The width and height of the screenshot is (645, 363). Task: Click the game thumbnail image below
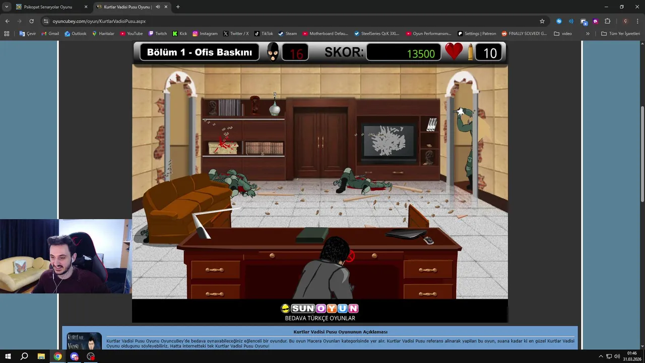pos(84,341)
